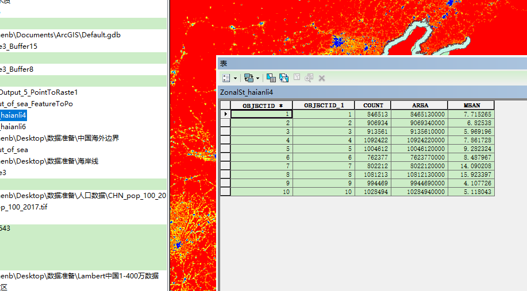The image size is (527, 291).
Task: Click MEAN cell value 7.715265
Action: (471, 114)
